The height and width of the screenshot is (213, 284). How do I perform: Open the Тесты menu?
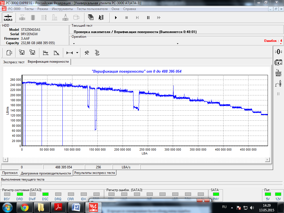[29, 9]
